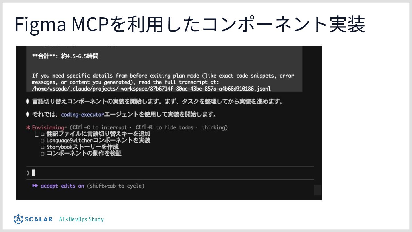Click the Scalar logo icon
This screenshot has height=232, width=412.
18,219
